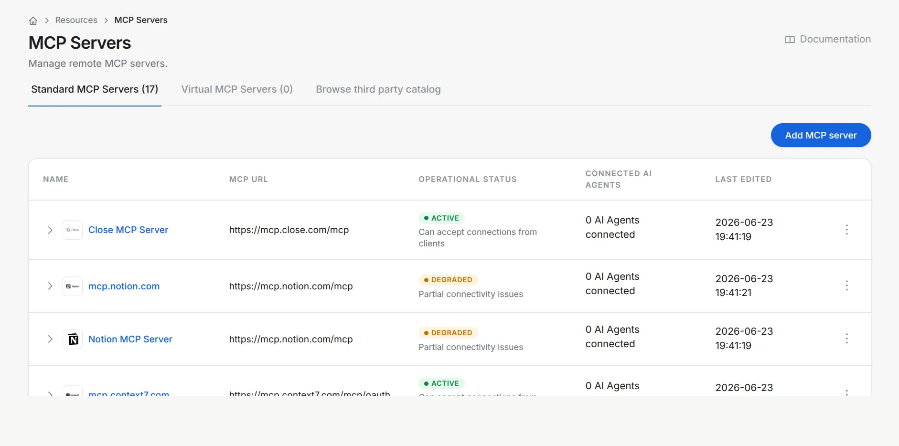Navigate to Resources in the breadcrumb
Image resolution: width=899 pixels, height=446 pixels.
click(x=76, y=20)
